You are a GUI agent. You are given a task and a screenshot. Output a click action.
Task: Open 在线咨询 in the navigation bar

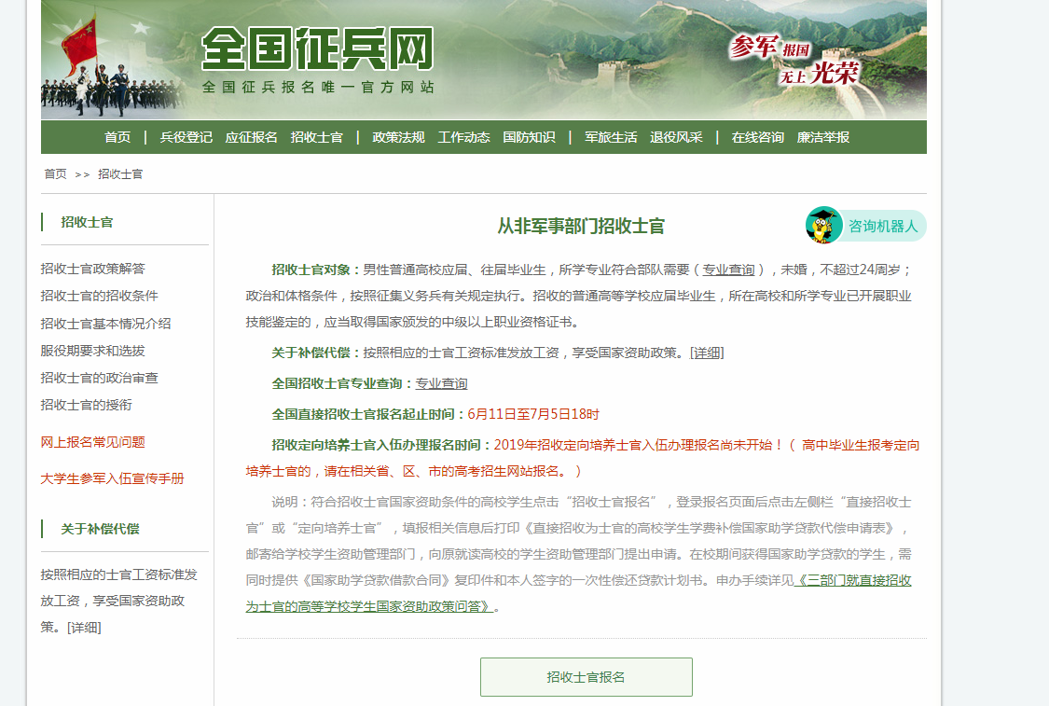coord(758,137)
